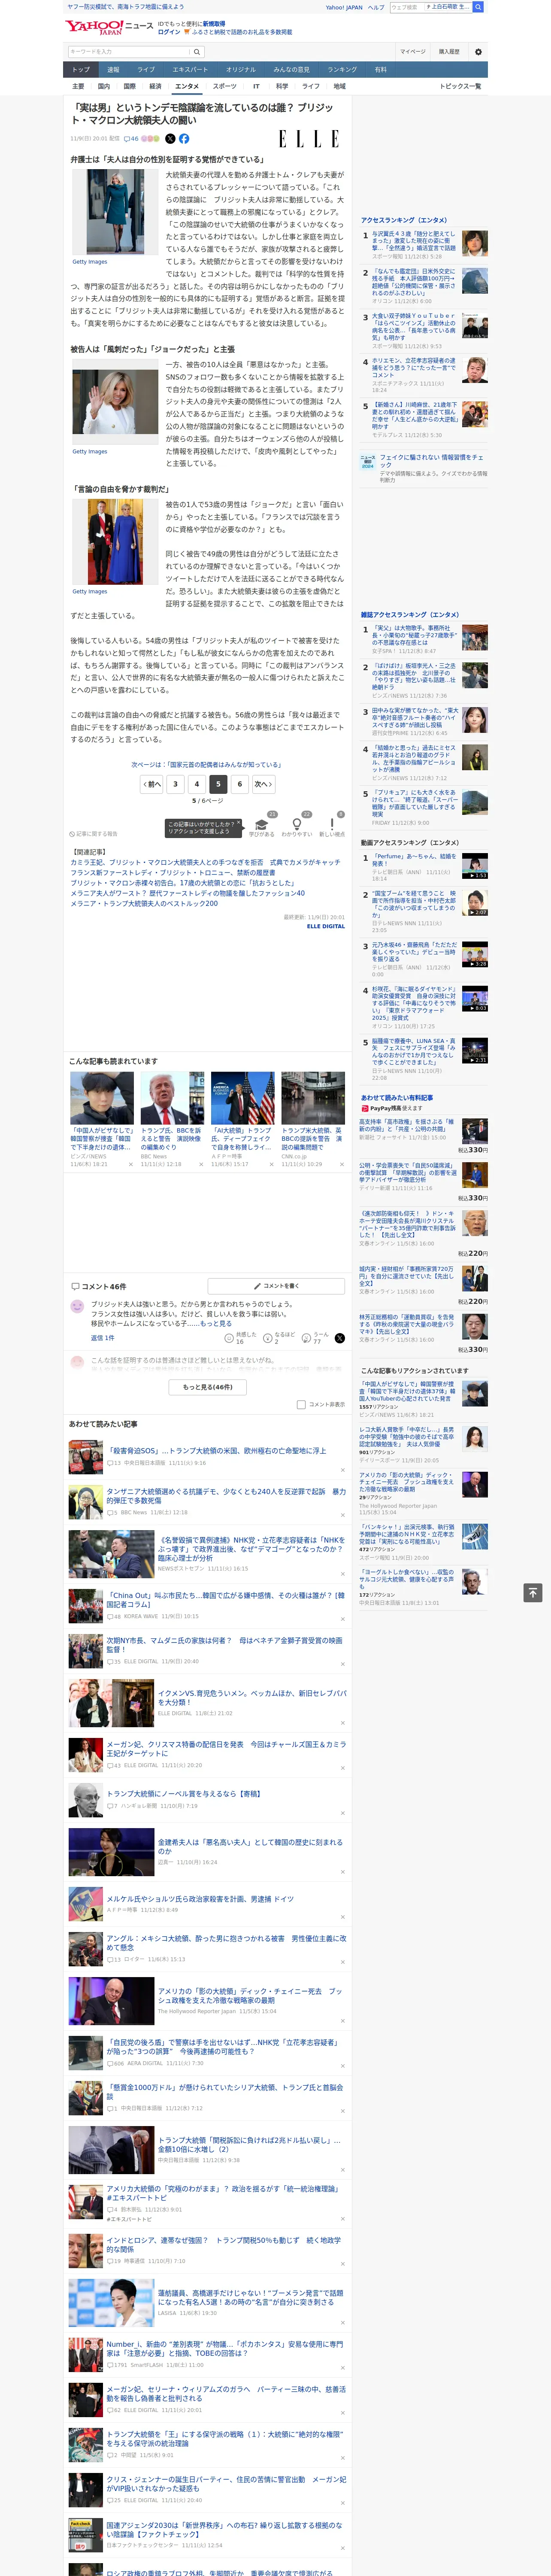Screen dimensions: 551x2576
Task: Open the top-right Yahoo! JAPAN link
Action: [x=344, y=7]
